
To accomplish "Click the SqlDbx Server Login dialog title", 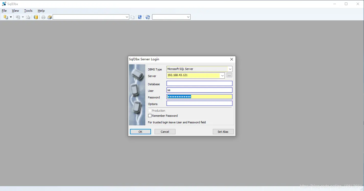I will click(144, 59).
